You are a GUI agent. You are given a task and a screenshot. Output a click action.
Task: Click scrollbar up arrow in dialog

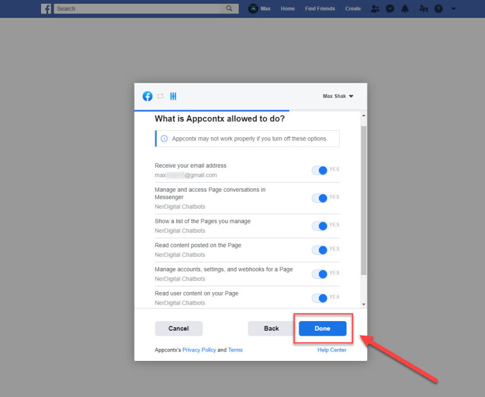pyautogui.click(x=364, y=116)
